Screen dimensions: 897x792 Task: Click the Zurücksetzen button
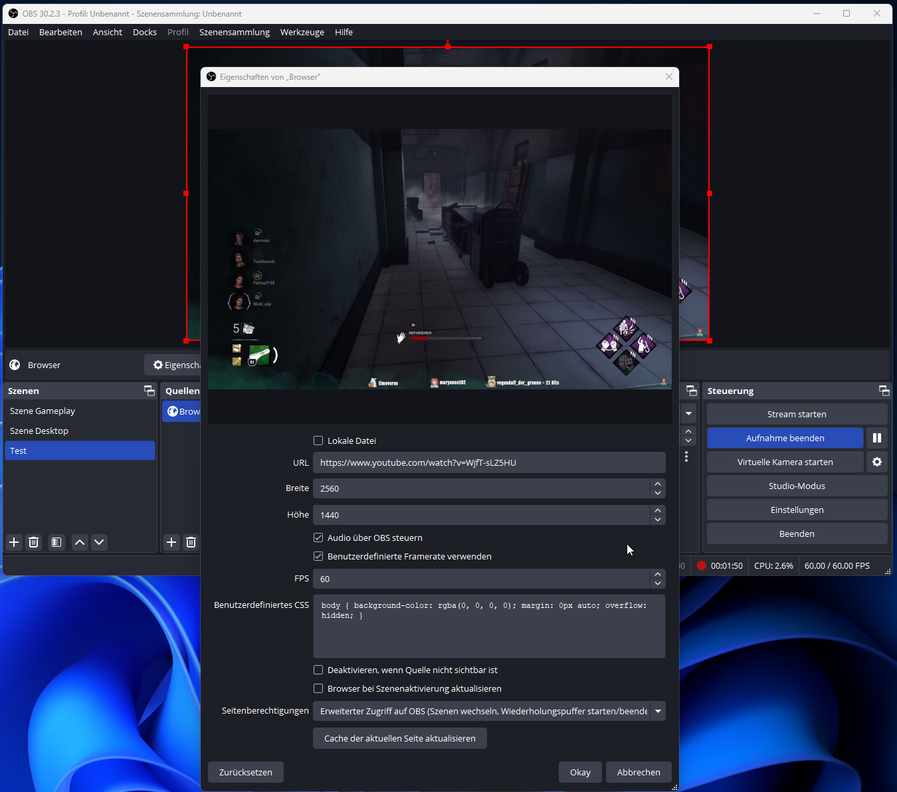pos(246,772)
